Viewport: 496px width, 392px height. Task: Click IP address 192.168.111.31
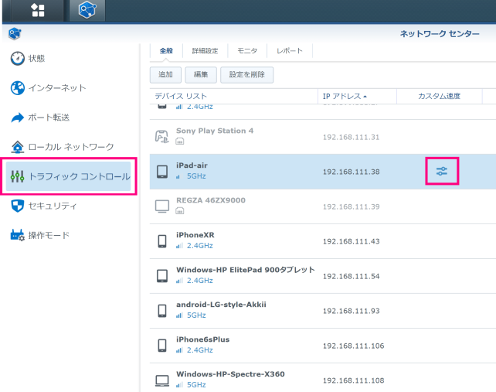click(x=351, y=137)
